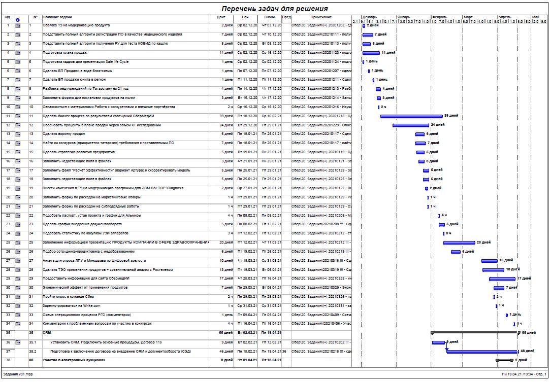The height and width of the screenshot is (382, 551).
Task: Click task 'Подготовка кадров для презентации Sale life Cycle'
Action: click(x=86, y=62)
